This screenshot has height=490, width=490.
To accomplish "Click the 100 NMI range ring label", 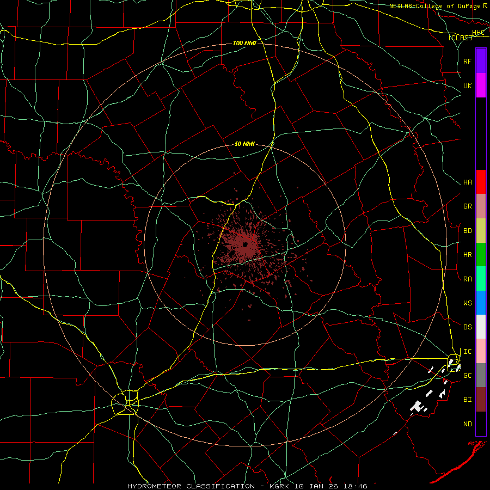I will pyautogui.click(x=244, y=43).
